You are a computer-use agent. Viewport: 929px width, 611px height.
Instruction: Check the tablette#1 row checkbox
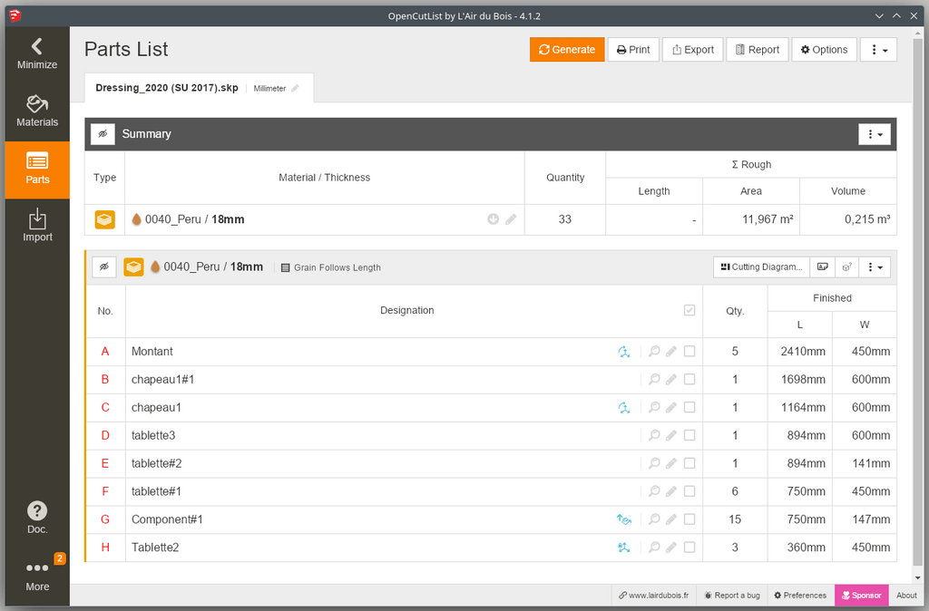click(689, 490)
